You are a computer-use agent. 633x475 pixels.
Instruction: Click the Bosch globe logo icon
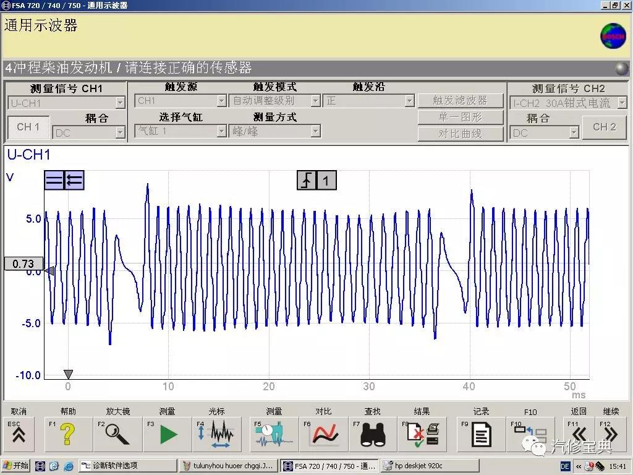613,36
